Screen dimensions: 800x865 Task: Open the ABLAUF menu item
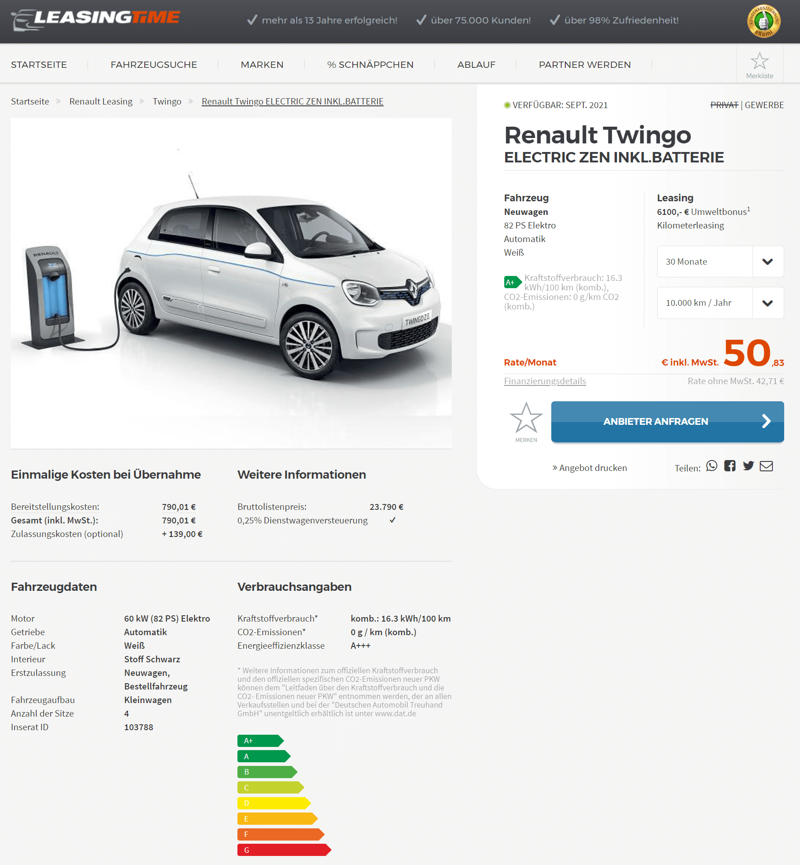click(476, 65)
